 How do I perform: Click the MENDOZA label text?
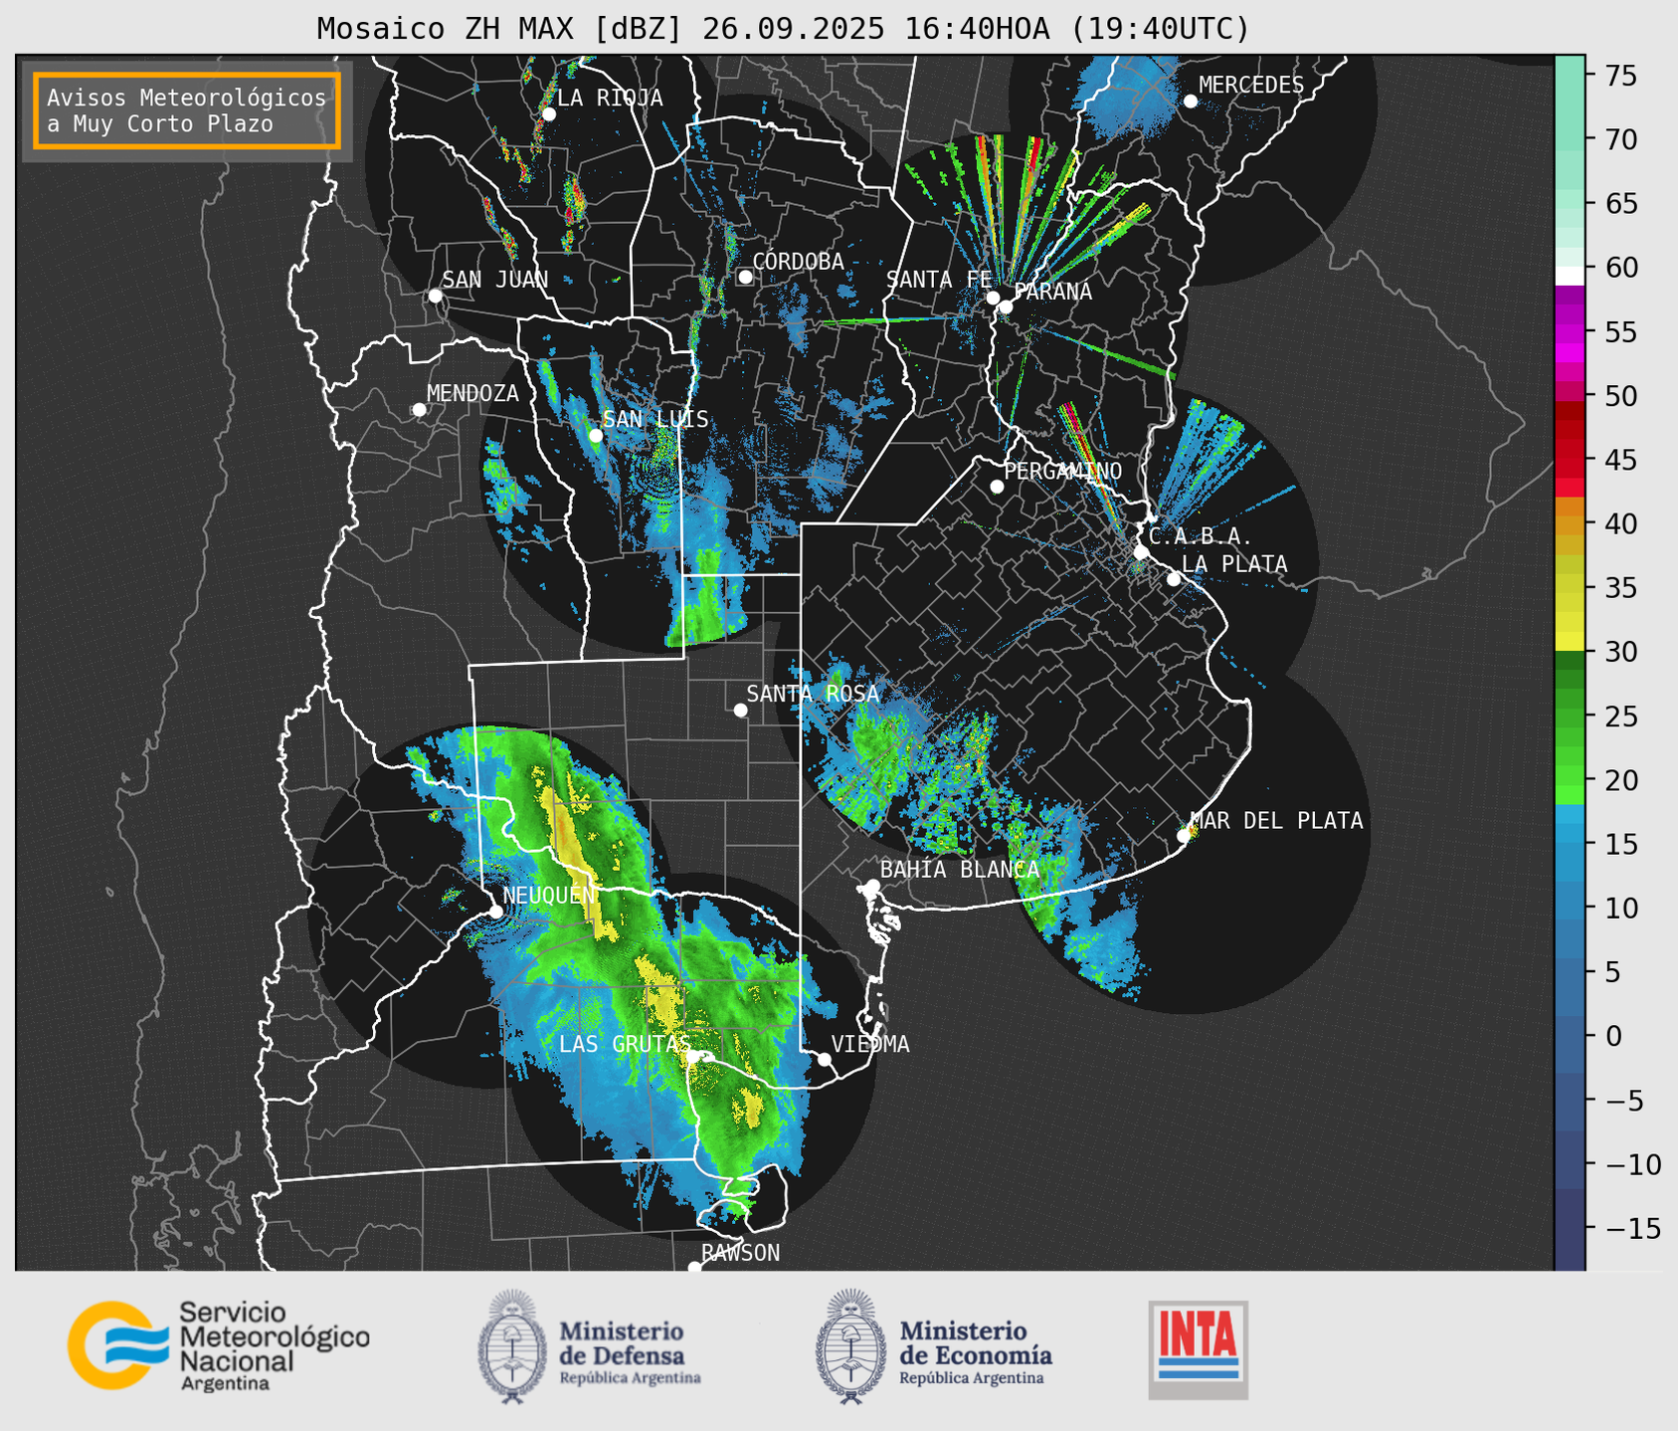tap(472, 393)
